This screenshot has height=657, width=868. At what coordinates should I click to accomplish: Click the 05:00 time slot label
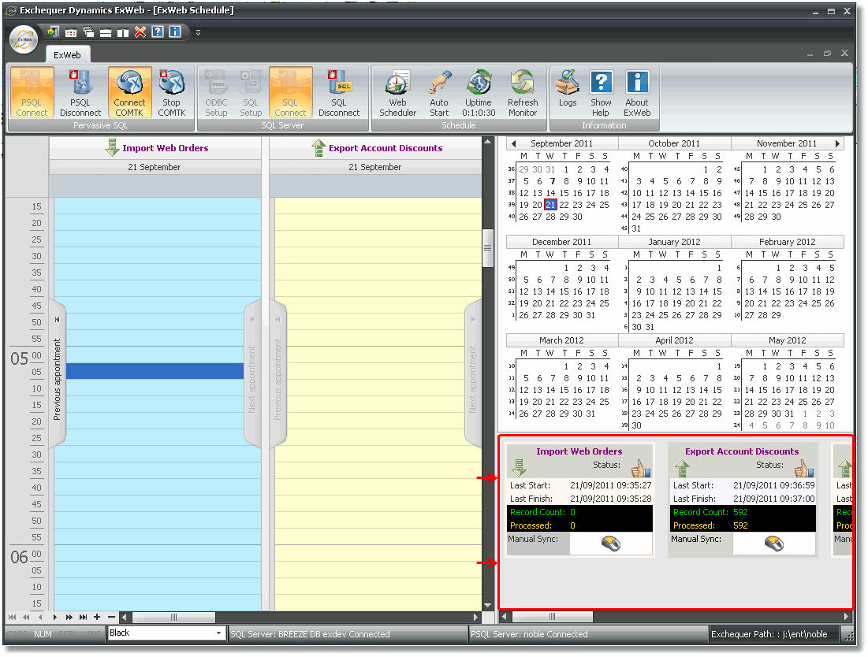click(26, 358)
